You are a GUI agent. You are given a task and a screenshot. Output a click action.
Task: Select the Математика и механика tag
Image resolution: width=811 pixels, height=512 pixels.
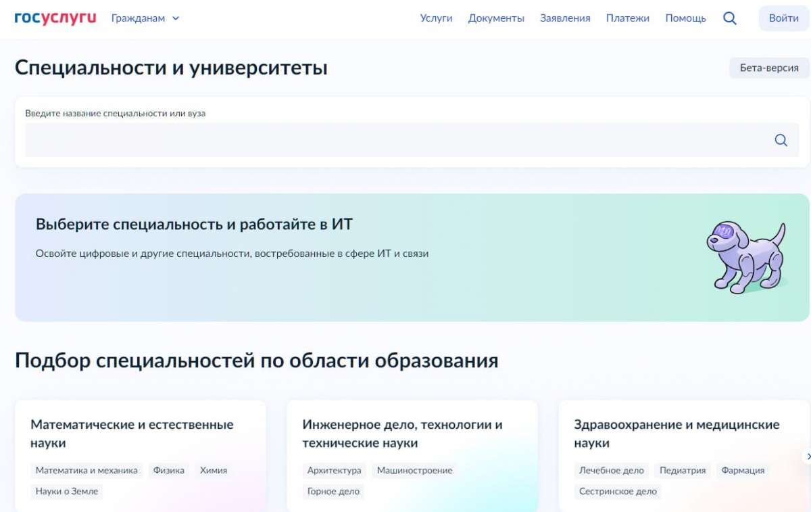[x=87, y=470]
